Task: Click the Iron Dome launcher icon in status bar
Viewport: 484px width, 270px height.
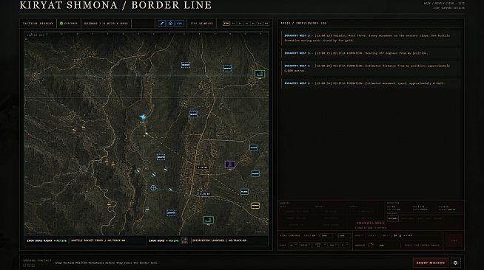Action: point(184,240)
